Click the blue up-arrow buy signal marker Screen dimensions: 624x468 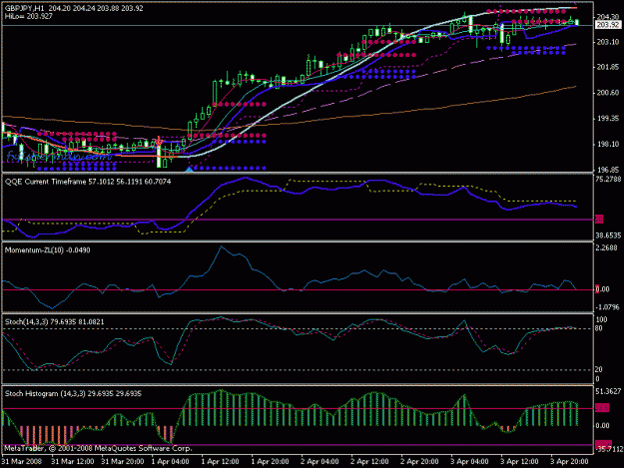pyautogui.click(x=190, y=170)
